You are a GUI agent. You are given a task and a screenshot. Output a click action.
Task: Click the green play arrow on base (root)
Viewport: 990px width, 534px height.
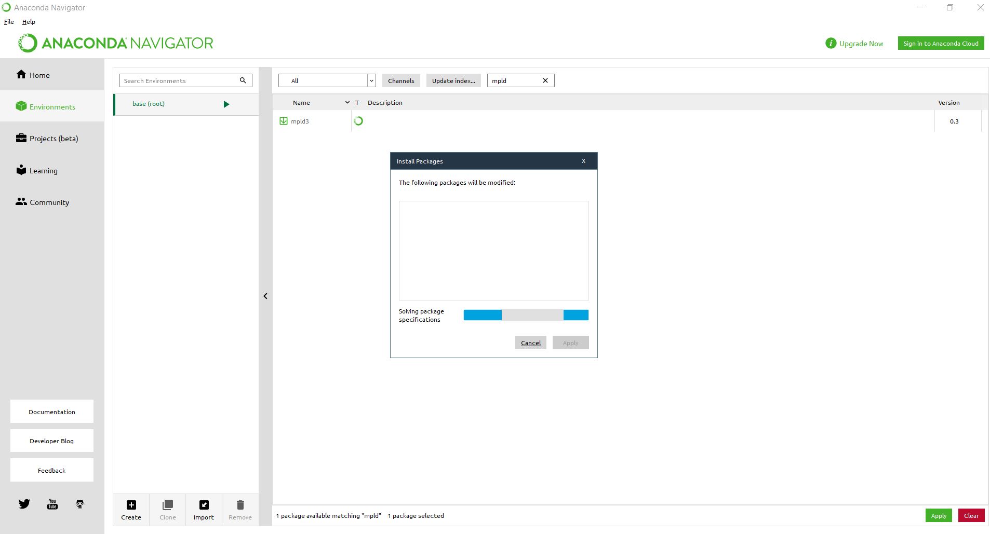pos(226,104)
